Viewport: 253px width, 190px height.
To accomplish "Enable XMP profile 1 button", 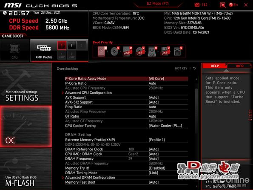I will pyautogui.click(x=62, y=46).
